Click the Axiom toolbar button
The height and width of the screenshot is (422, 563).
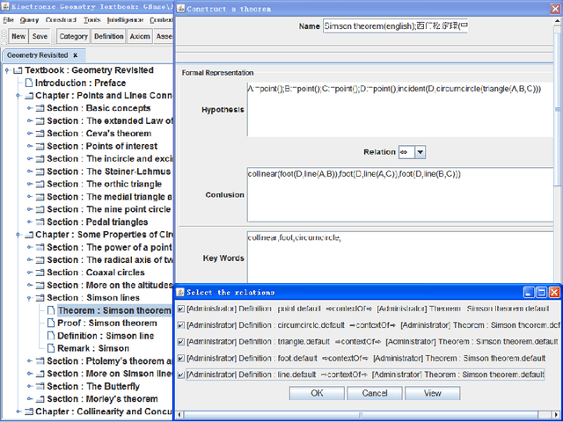pyautogui.click(x=140, y=36)
